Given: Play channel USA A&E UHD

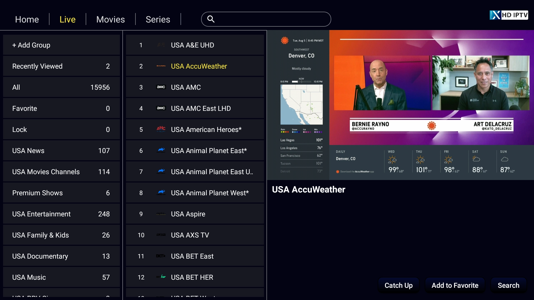Looking at the screenshot, I should point(195,45).
